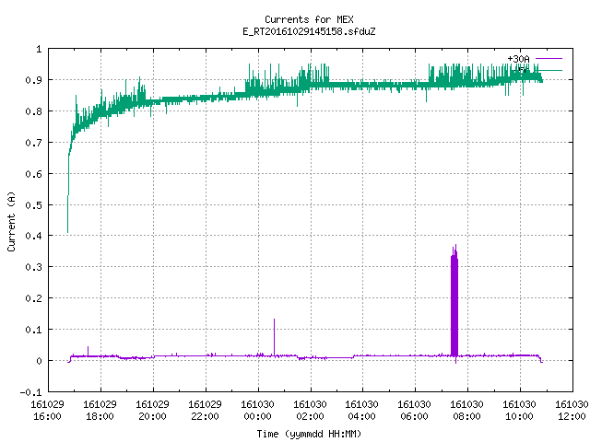Click the x-axis tick label '161030 04:00'
Image resolution: width=590 pixels, height=442 pixels.
[362, 411]
